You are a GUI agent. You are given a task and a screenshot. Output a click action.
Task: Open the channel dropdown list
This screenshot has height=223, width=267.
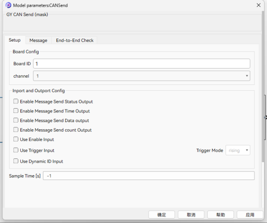click(x=142, y=76)
